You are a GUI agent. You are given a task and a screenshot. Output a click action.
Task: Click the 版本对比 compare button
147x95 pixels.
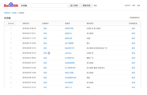[x=11, y=23]
